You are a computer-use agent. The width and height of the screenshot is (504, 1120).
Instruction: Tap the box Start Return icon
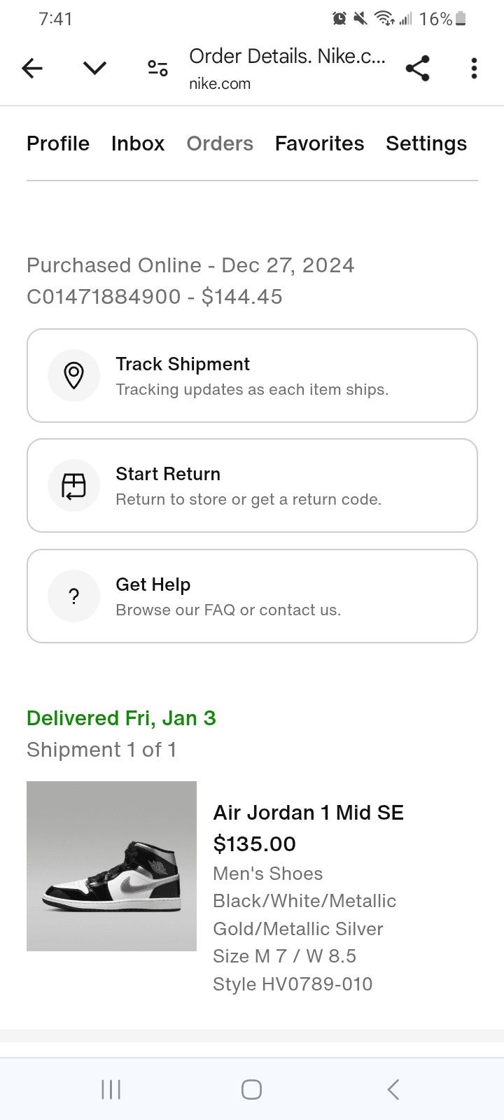[x=73, y=485]
